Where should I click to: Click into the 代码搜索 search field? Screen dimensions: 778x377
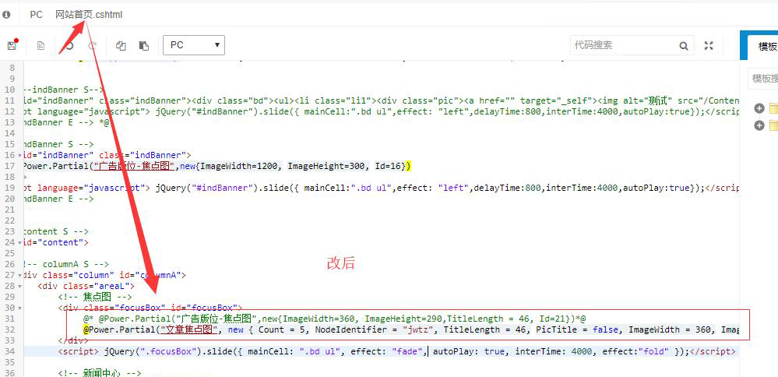[x=623, y=45]
